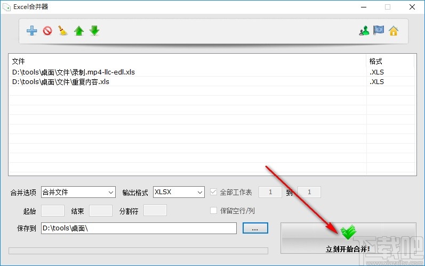Toggle the 全部工作表 checkbox
Screen dimensions: 425x266
214,192
